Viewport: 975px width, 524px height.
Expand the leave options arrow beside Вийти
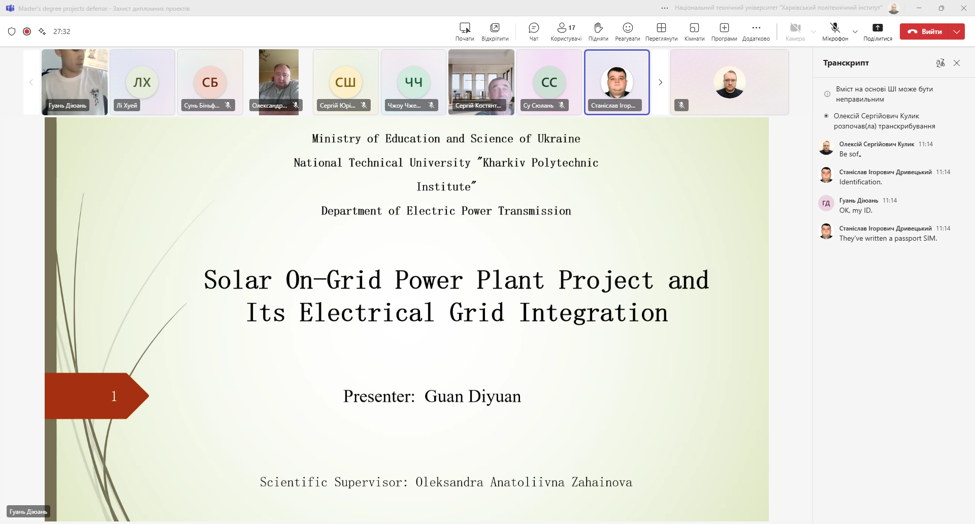coord(957,31)
